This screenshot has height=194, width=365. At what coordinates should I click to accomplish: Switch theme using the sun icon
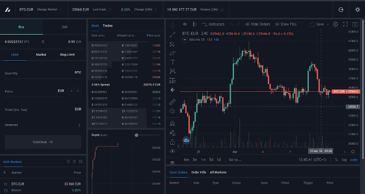coord(357,9)
